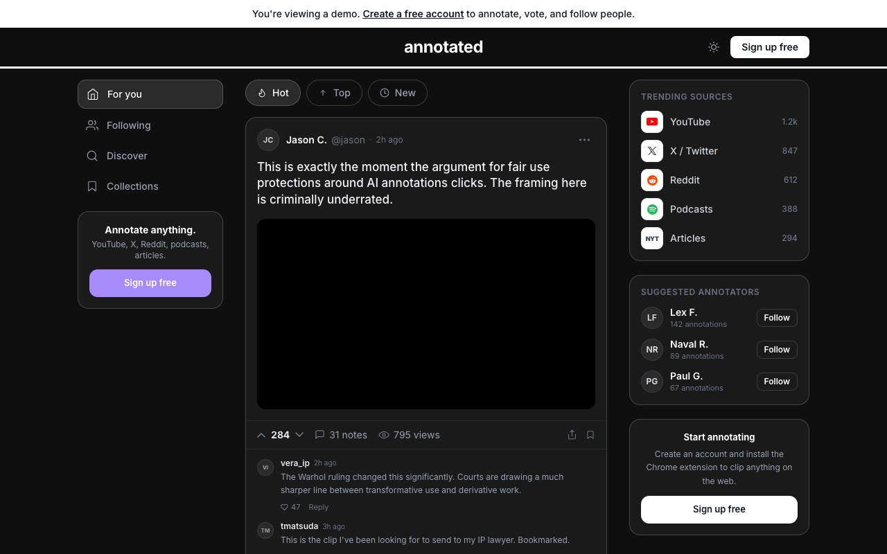Click the search icon beside Discover
The image size is (887, 554).
[x=92, y=156]
